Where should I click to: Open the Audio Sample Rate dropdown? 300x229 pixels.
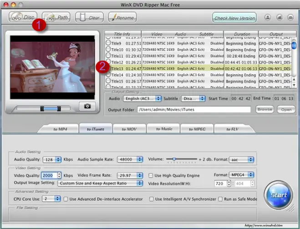tap(130, 159)
